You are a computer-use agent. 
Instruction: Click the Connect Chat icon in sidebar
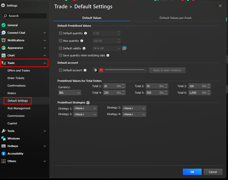click(x=4, y=33)
